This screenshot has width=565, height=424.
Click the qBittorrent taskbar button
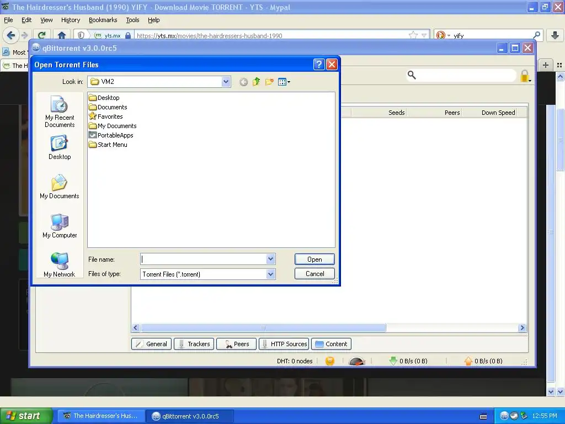tap(190, 416)
